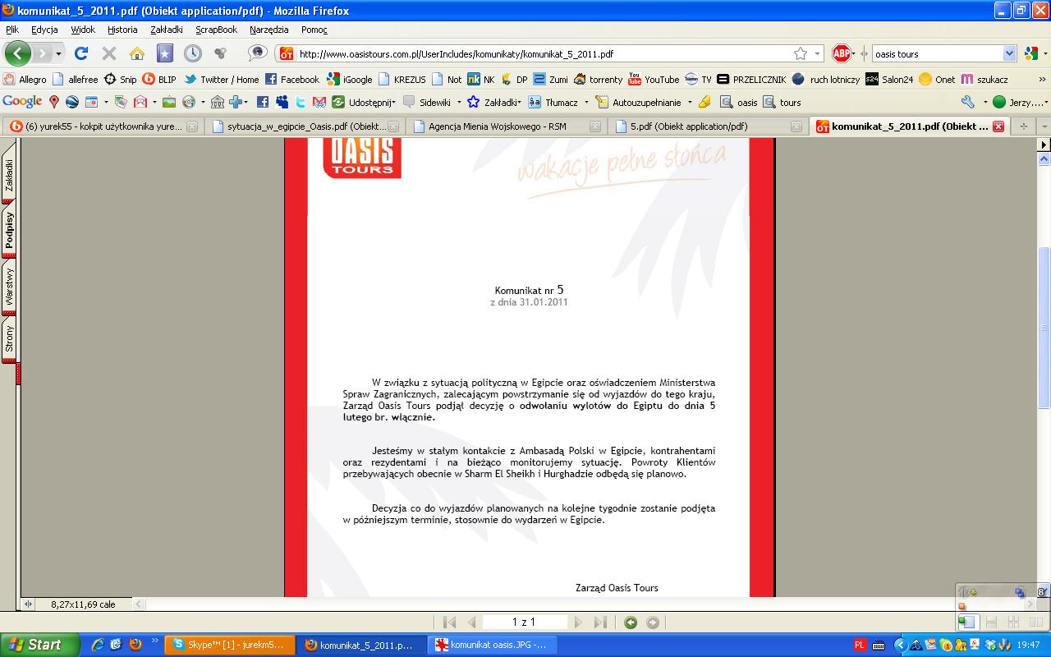Click the Facebook bookmark in bookmarks bar

291,80
